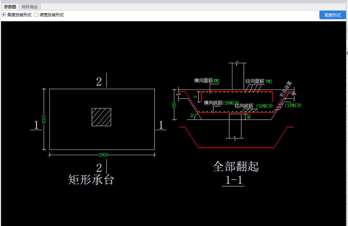Click the XMJ transverse top rebar value
348x226 pixels.
pos(216,81)
